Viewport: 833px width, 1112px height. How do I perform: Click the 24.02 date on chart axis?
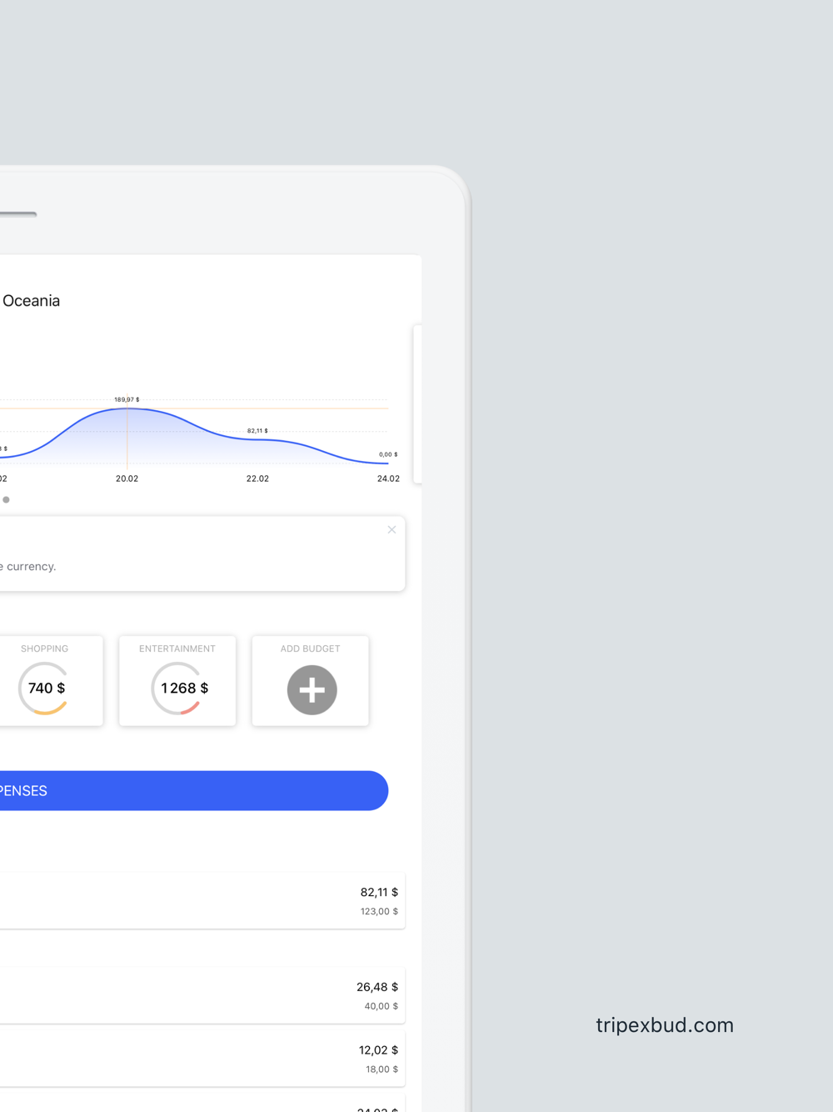tap(388, 478)
